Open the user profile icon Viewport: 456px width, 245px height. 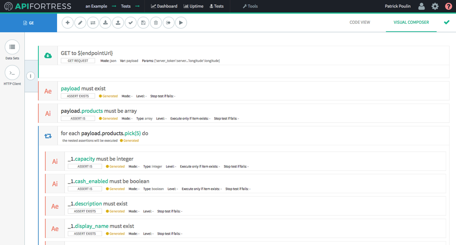pos(421,6)
